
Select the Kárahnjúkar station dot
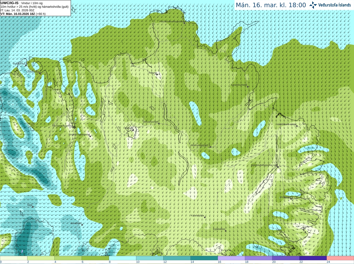click(x=205, y=217)
